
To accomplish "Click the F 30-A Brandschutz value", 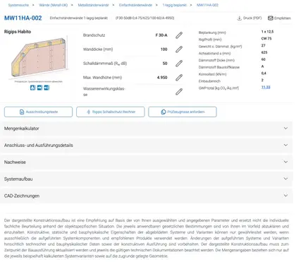I will pyautogui.click(x=161, y=35).
